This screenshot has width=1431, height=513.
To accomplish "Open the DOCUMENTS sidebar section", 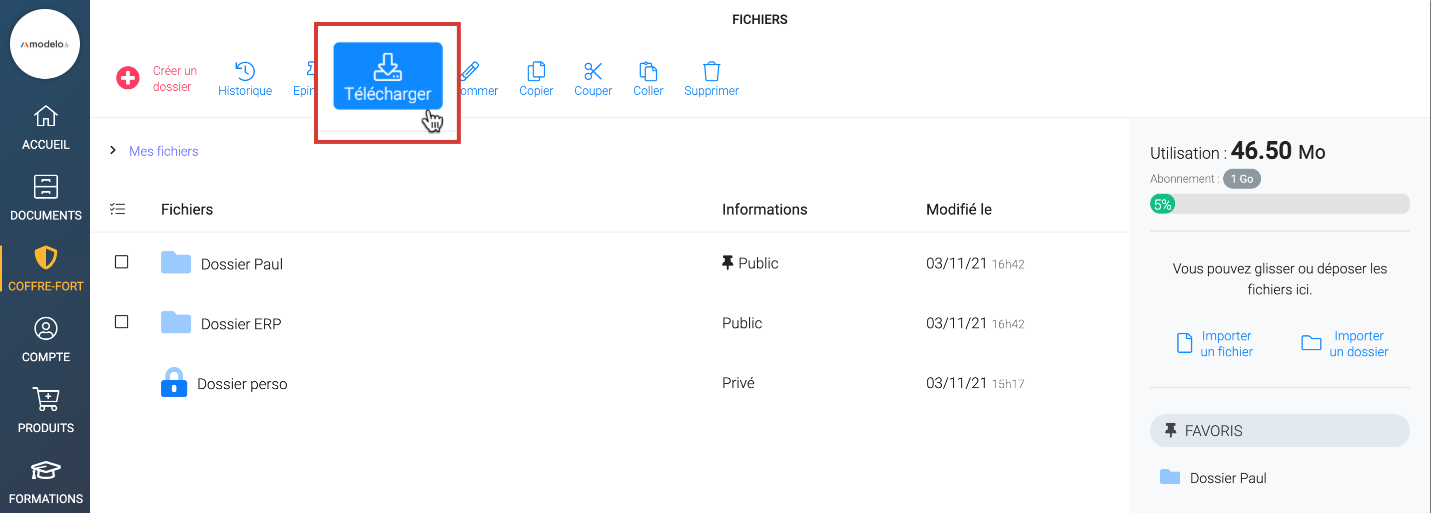I will point(45,198).
